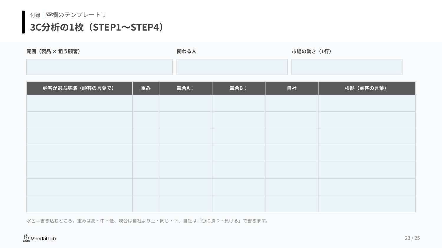The image size is (442, 248).
Task: Click first row cell under 根拠
Action: click(x=367, y=103)
